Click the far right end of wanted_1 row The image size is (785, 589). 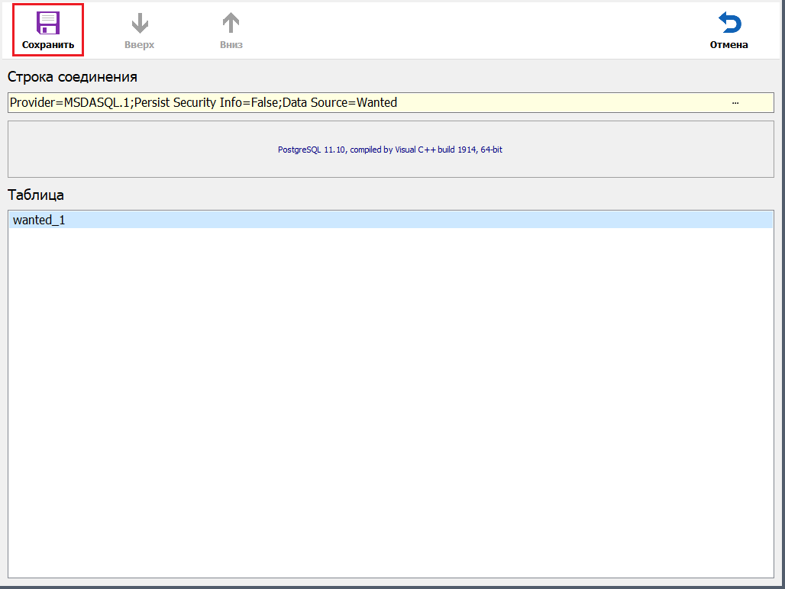(x=756, y=220)
